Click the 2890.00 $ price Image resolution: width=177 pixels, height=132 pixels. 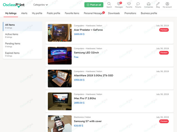(x=79, y=103)
